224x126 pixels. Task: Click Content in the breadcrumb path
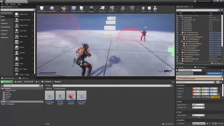coord(48,82)
